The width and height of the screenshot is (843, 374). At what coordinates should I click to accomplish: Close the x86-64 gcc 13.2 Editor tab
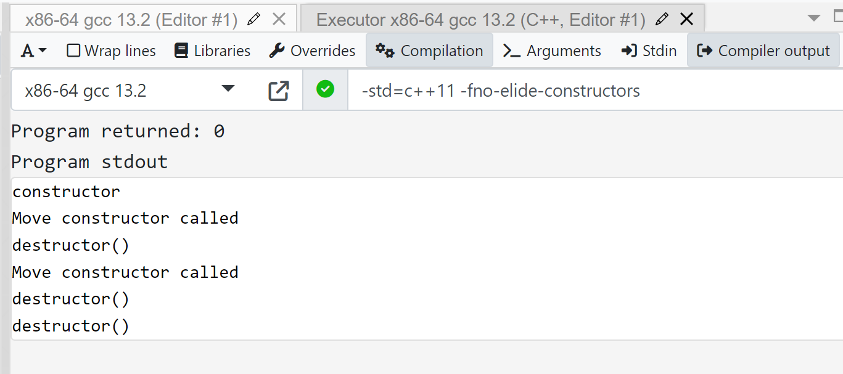[x=279, y=20]
